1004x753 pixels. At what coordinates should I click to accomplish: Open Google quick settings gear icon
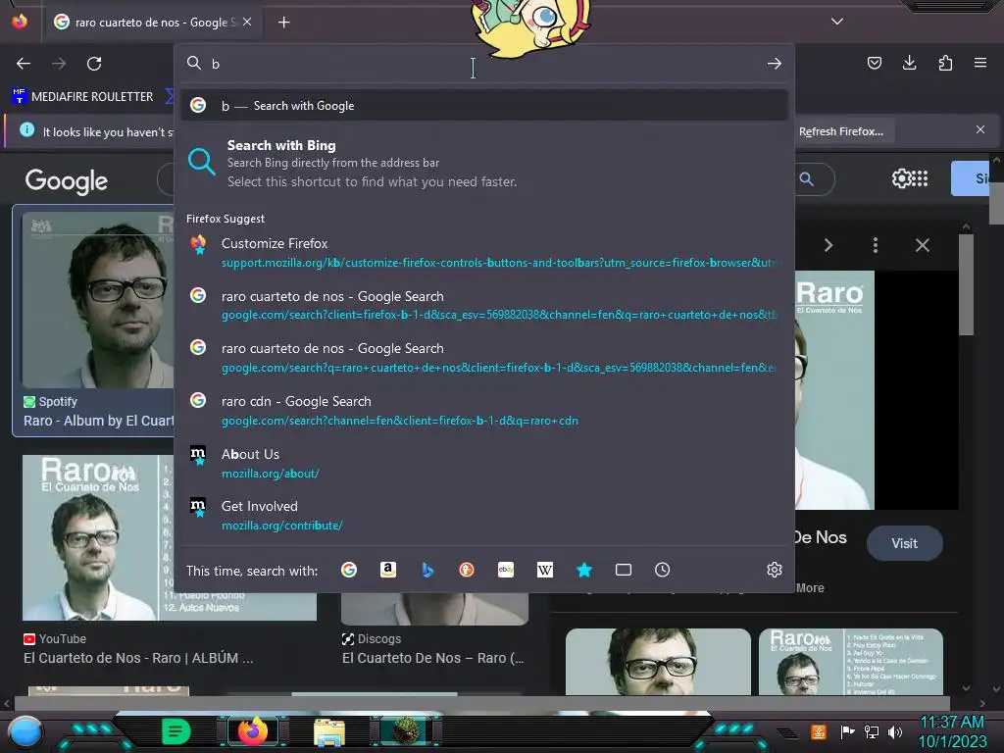click(x=900, y=178)
